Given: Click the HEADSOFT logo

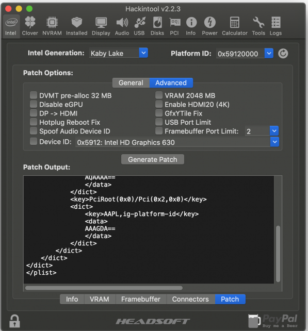Looking at the screenshot, I should [x=153, y=321].
